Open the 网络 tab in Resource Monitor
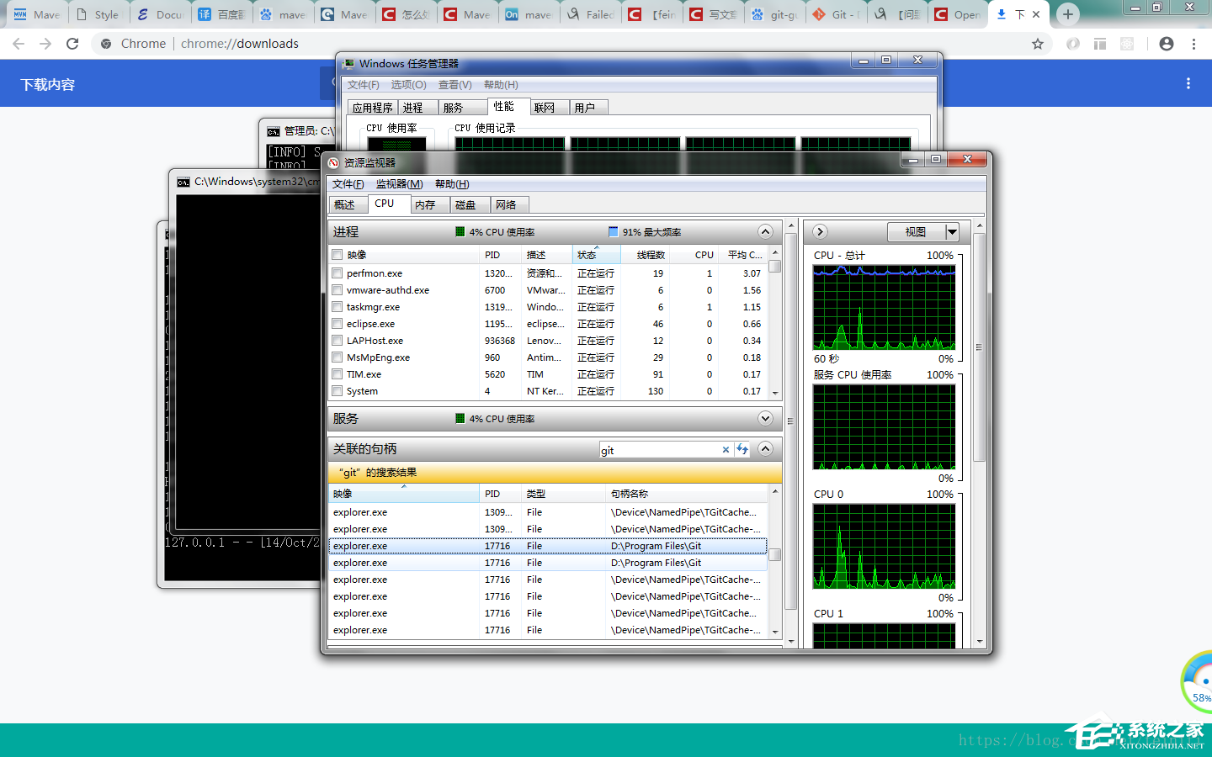Image resolution: width=1212 pixels, height=757 pixels. click(506, 205)
